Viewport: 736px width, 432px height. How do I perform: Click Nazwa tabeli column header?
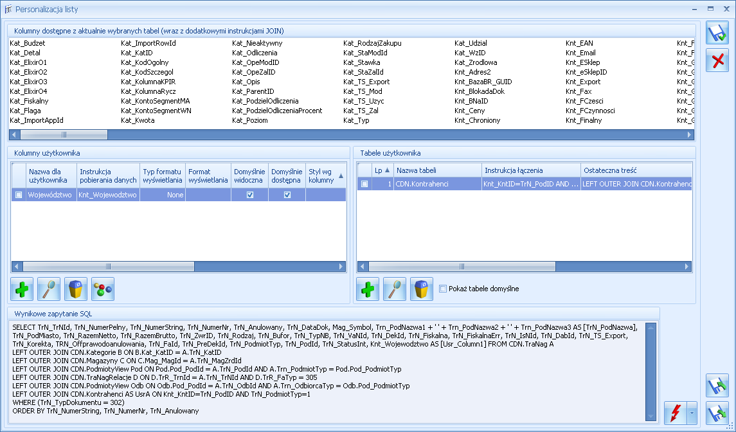coord(438,170)
